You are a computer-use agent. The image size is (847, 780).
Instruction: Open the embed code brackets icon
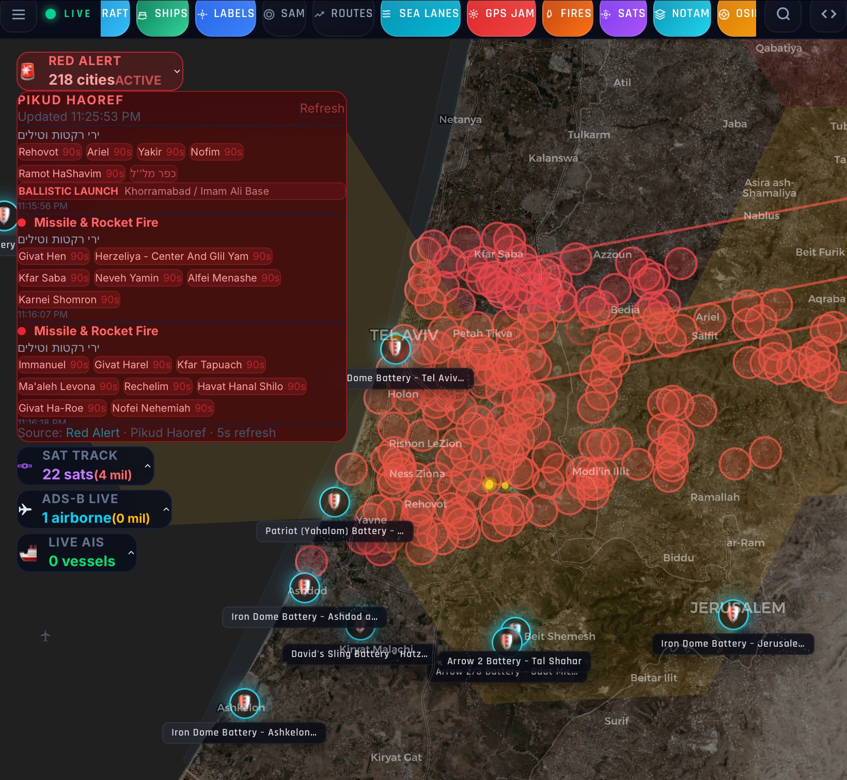828,14
